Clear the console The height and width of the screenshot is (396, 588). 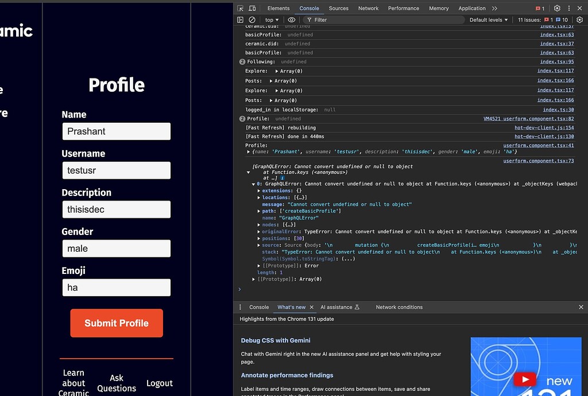coord(252,19)
